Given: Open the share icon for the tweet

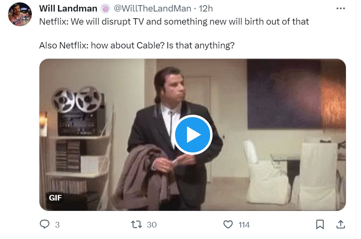Looking at the screenshot, I should [341, 225].
